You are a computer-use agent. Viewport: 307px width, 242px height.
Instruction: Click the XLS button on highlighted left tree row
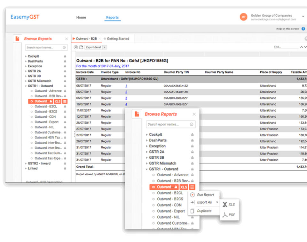point(58,101)
